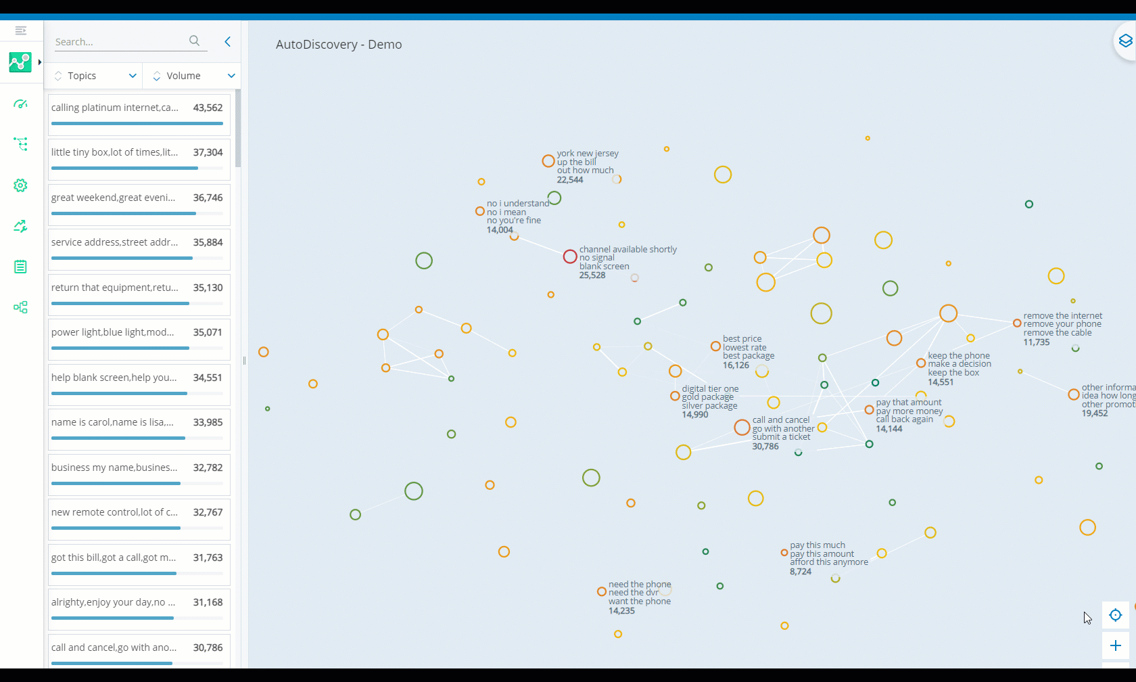Click the 'pay that amount' node circle
Screen dimensions: 1136x682
tap(870, 410)
